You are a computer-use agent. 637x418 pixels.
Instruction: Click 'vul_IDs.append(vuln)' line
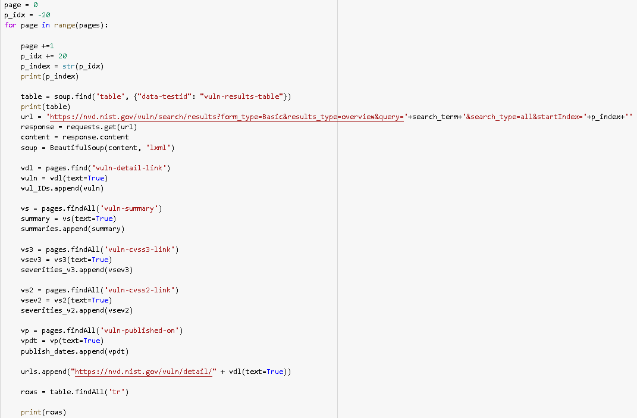pos(62,188)
